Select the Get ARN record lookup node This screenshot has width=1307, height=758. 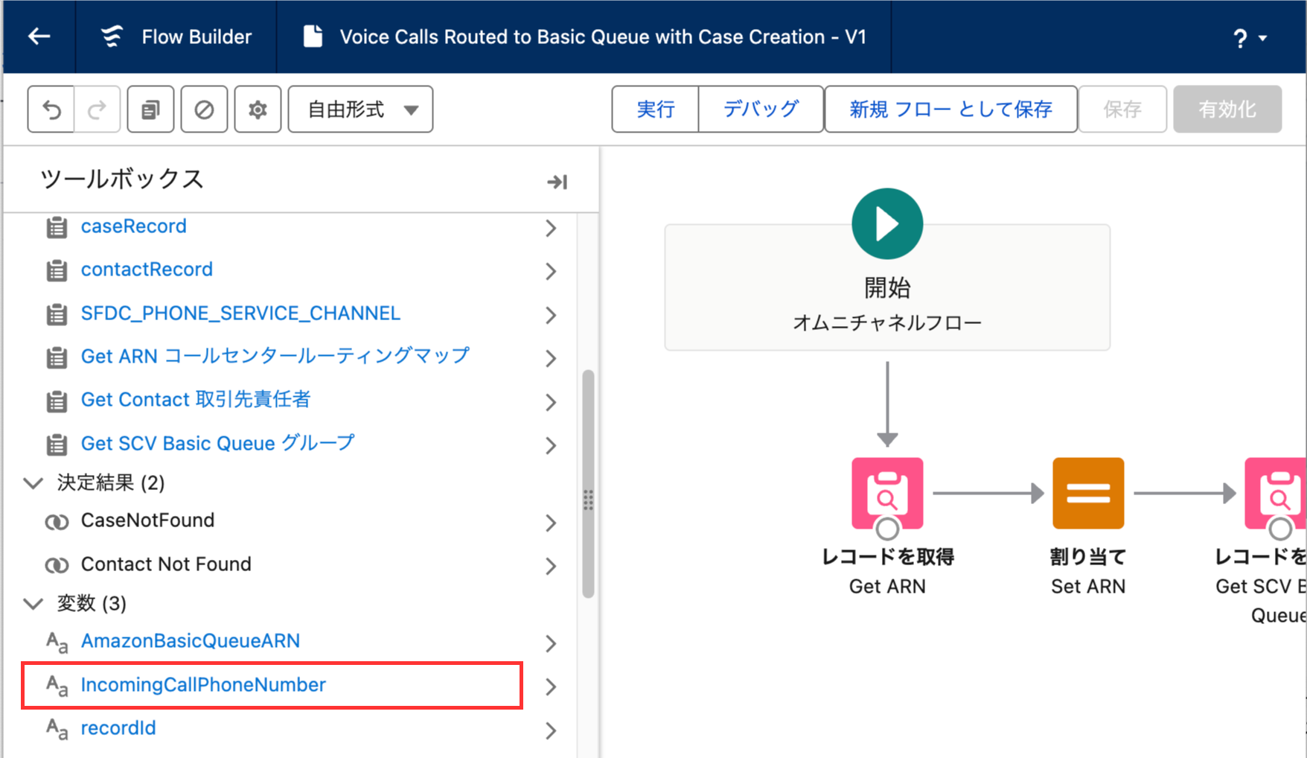point(886,492)
